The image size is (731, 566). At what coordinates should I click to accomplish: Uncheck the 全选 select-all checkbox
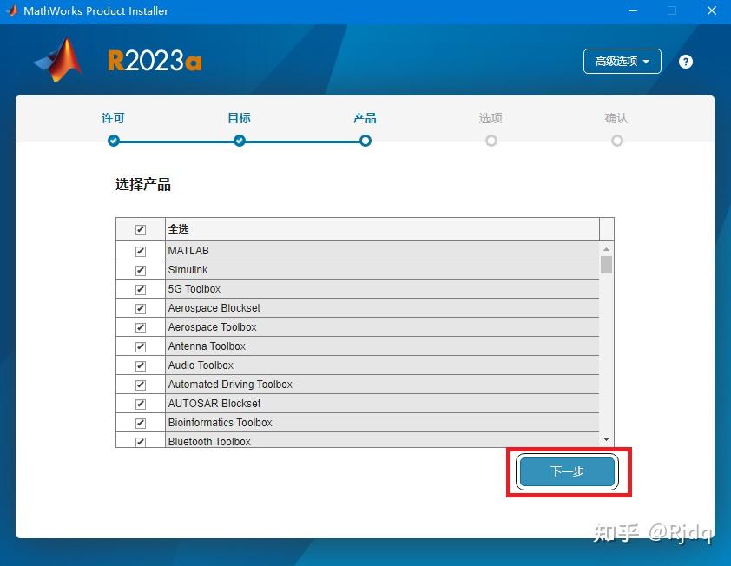tap(140, 228)
